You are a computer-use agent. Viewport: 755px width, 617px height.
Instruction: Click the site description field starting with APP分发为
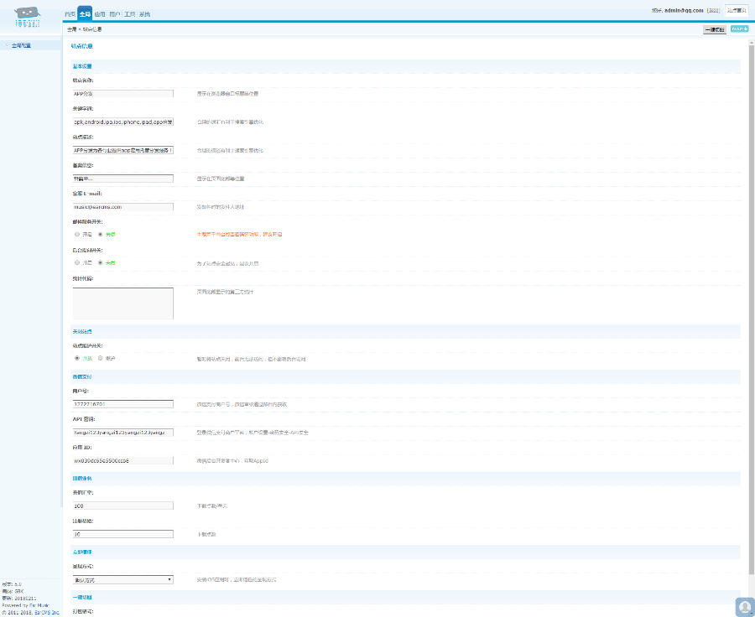coord(122,150)
